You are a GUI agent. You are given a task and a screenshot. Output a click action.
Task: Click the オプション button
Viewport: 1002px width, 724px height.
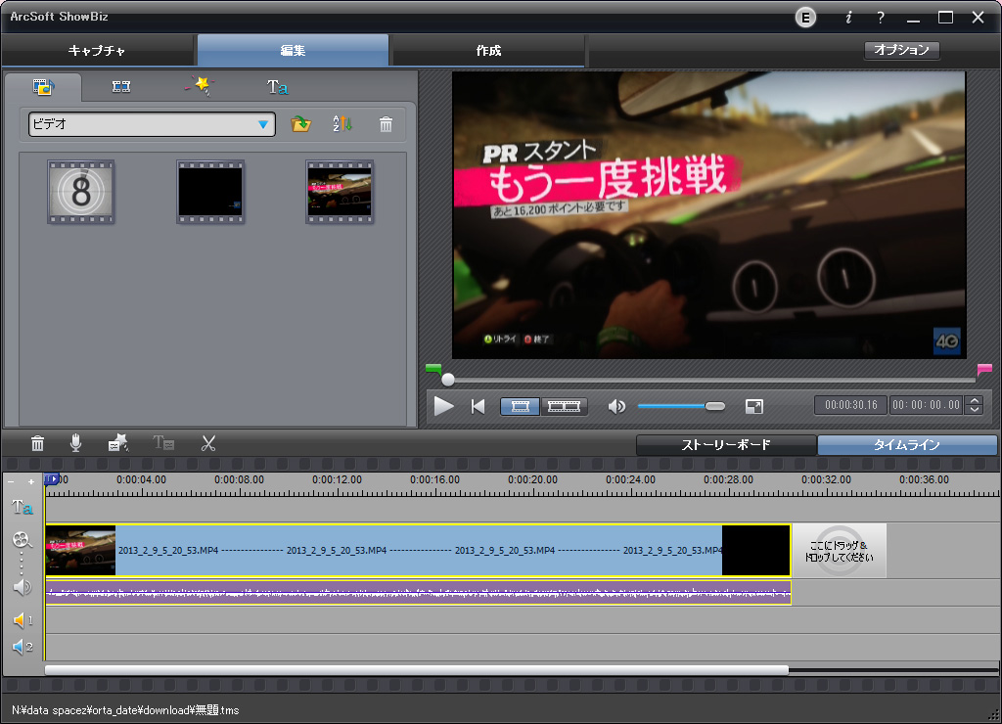[901, 50]
